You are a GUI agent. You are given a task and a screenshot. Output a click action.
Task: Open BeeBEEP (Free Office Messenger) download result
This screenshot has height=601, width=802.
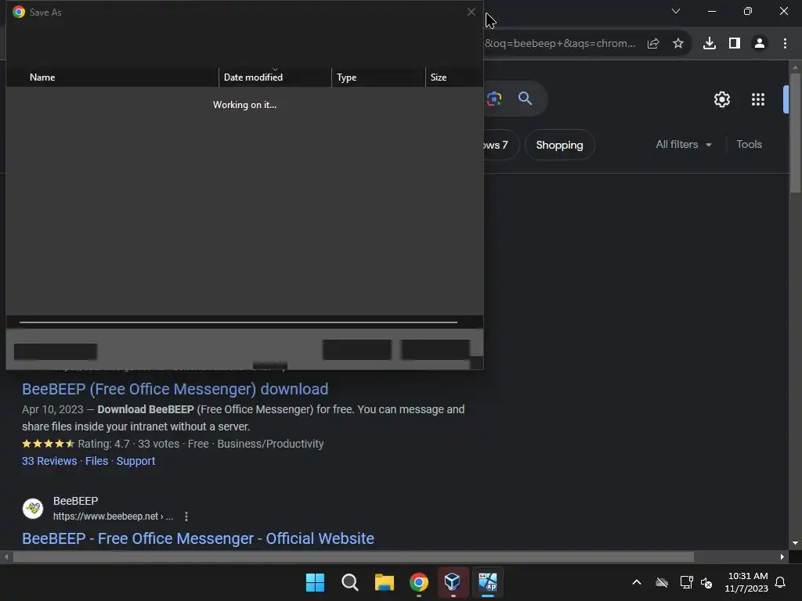pos(175,390)
